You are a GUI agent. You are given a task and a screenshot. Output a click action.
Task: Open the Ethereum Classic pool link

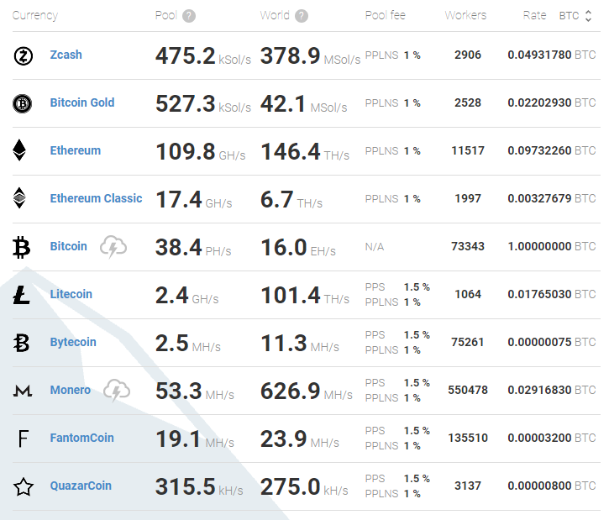pyautogui.click(x=96, y=198)
